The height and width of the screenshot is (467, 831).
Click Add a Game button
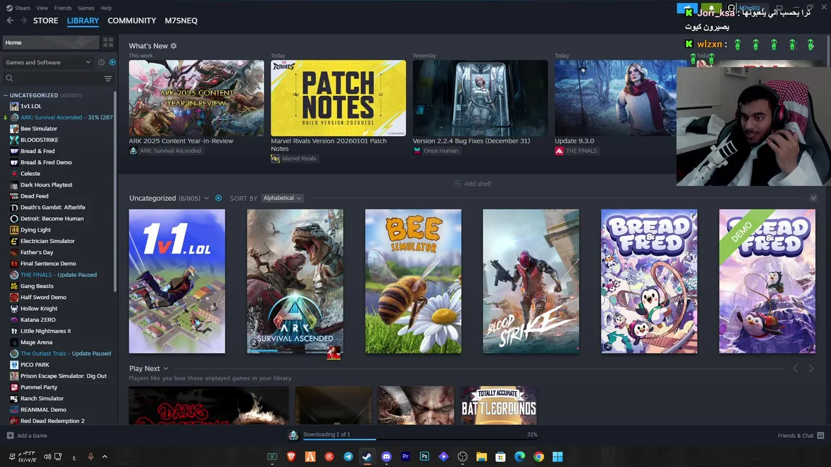click(27, 435)
